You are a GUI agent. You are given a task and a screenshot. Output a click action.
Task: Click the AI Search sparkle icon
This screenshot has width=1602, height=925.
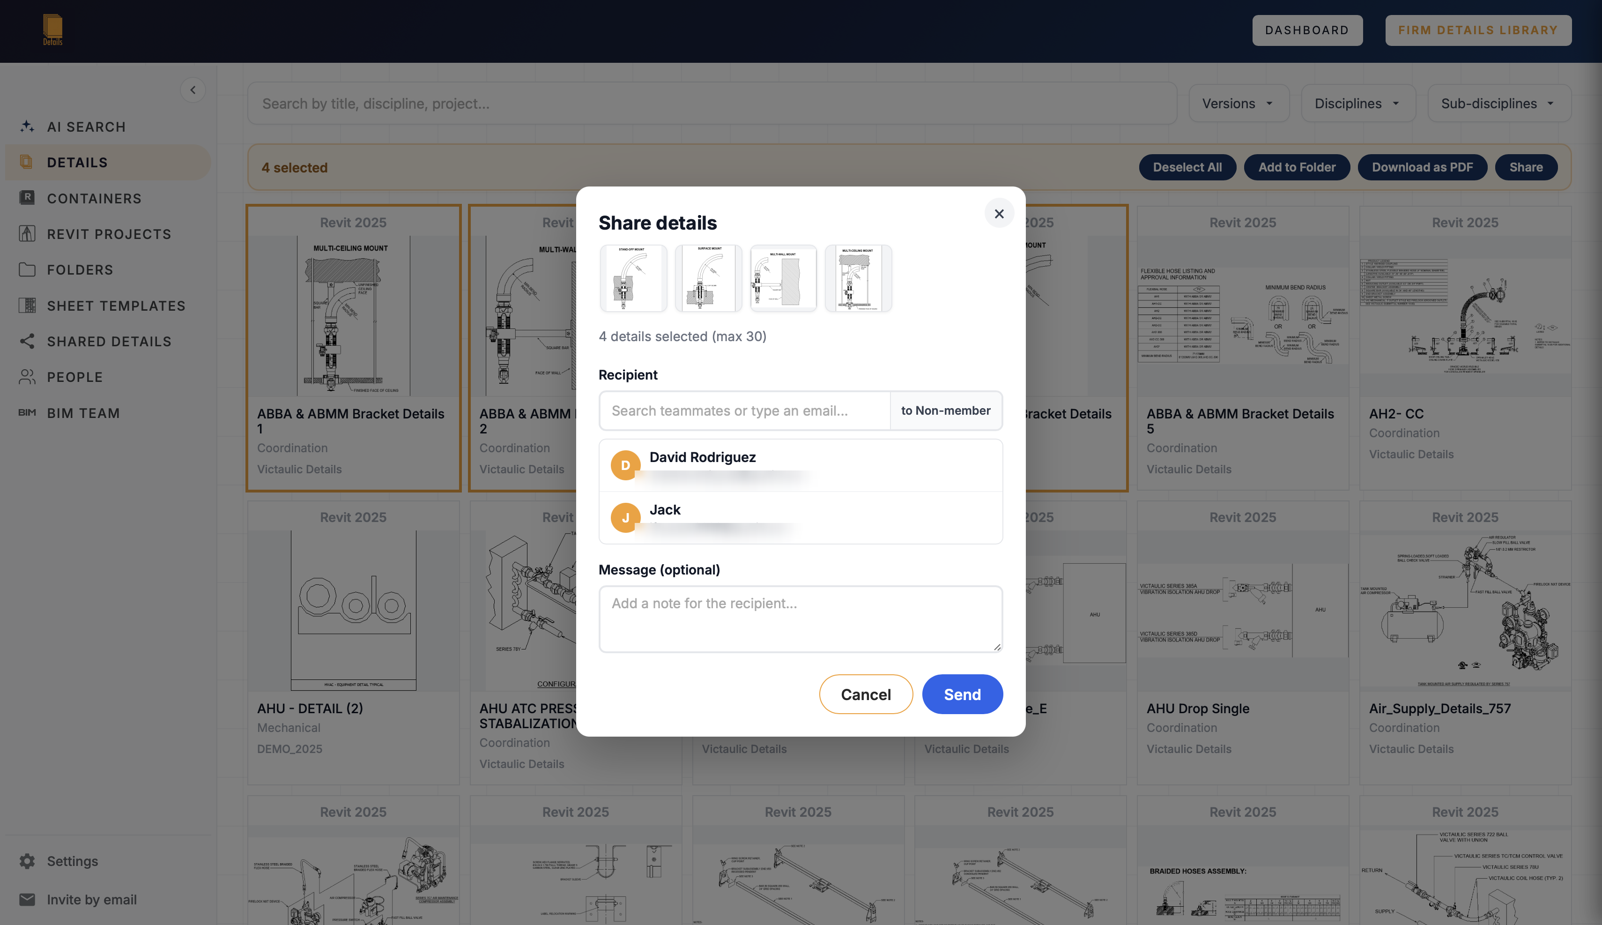pyautogui.click(x=27, y=127)
